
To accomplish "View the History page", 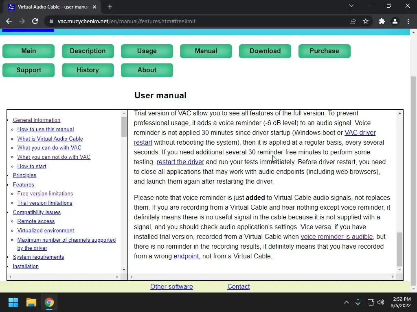I will point(88,70).
